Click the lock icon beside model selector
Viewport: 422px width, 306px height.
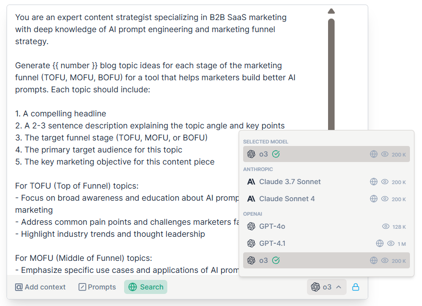point(356,287)
